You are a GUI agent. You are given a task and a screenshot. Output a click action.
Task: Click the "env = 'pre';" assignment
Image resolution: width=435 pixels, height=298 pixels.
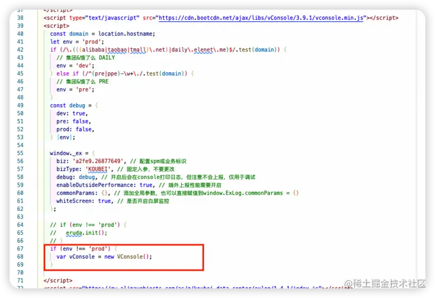75,90
